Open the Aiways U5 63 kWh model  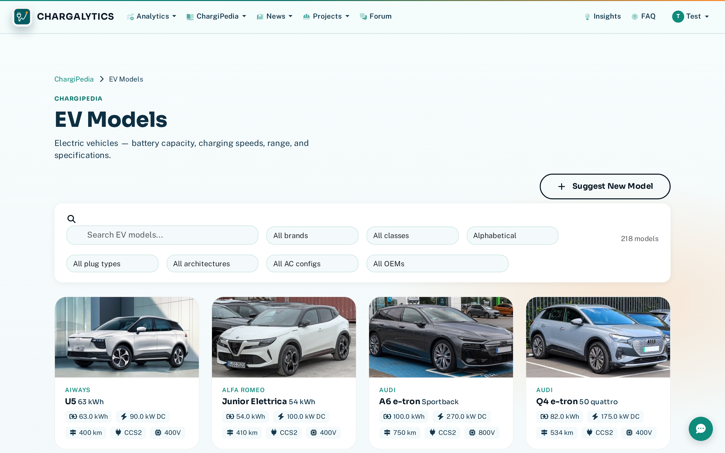[x=85, y=401]
